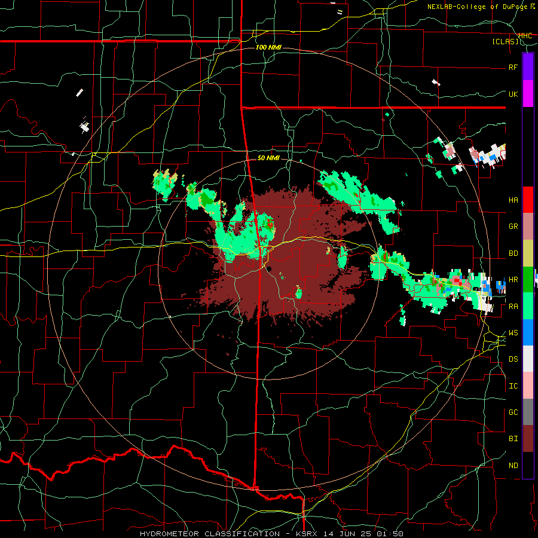This screenshot has height=538, width=538.
Task: Click the RF legend label
Action: click(x=513, y=67)
